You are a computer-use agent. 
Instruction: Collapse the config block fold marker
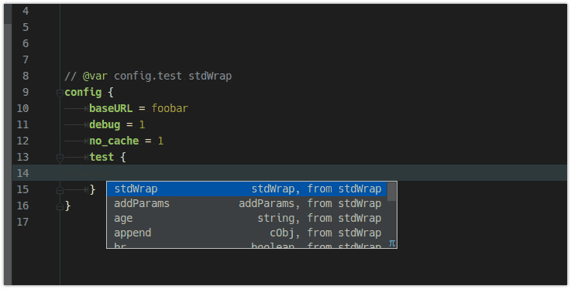point(60,93)
